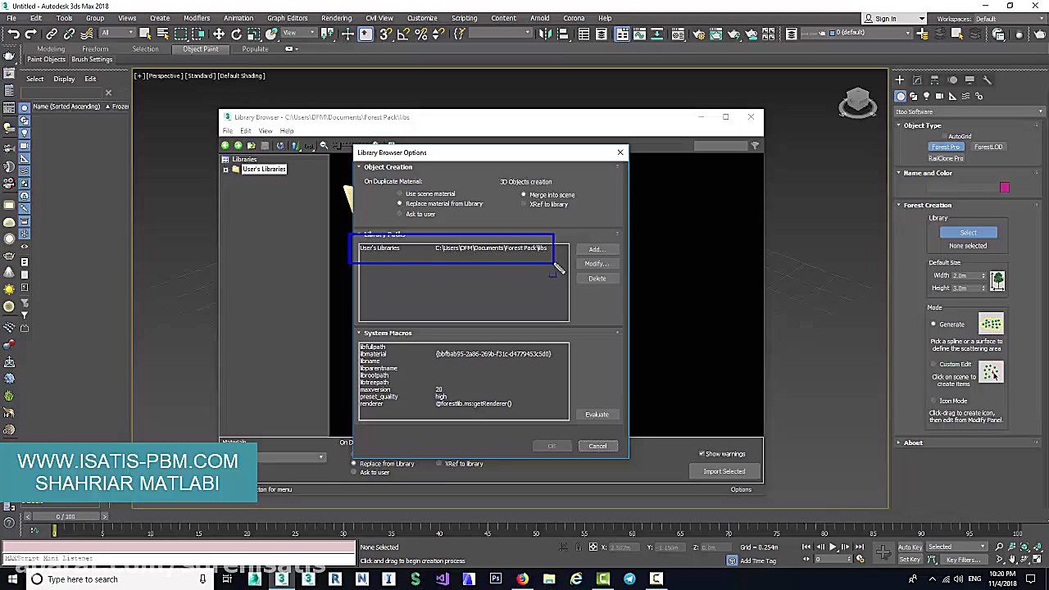This screenshot has width=1049, height=590.
Task: Switch to the Populate ribbon tab
Action: 255,48
